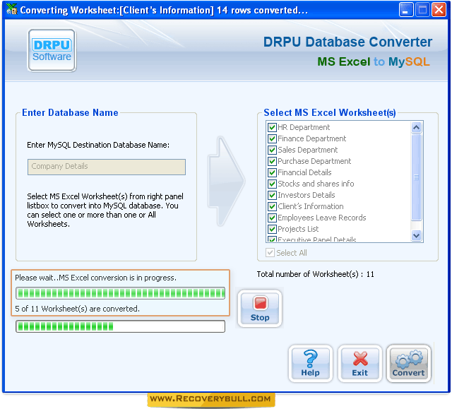Toggle the Financial Details checkbox
The height and width of the screenshot is (409, 452).
pos(272,172)
